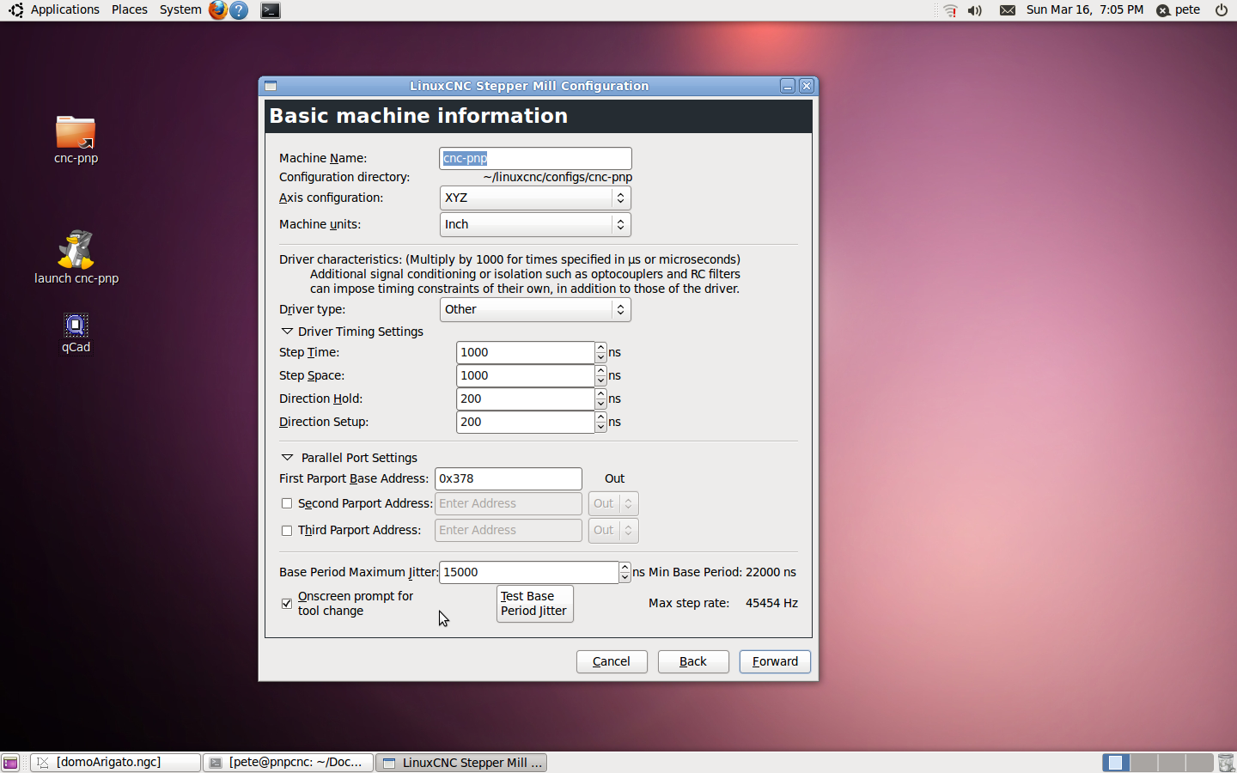The width and height of the screenshot is (1237, 773).
Task: Select the launch cnc-pnp desktop icon
Action: coord(76,257)
